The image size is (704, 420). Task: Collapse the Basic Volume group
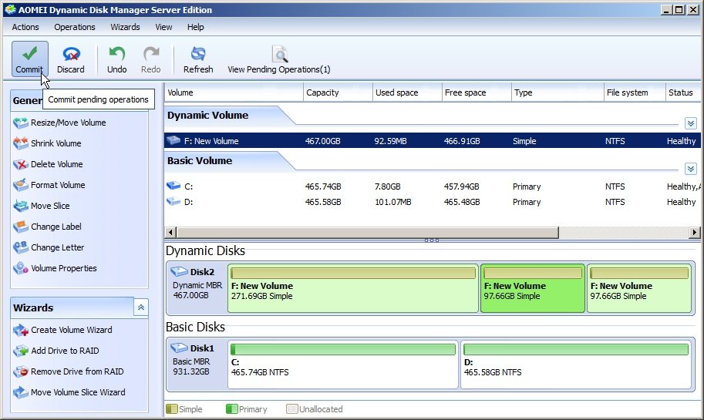pos(690,169)
